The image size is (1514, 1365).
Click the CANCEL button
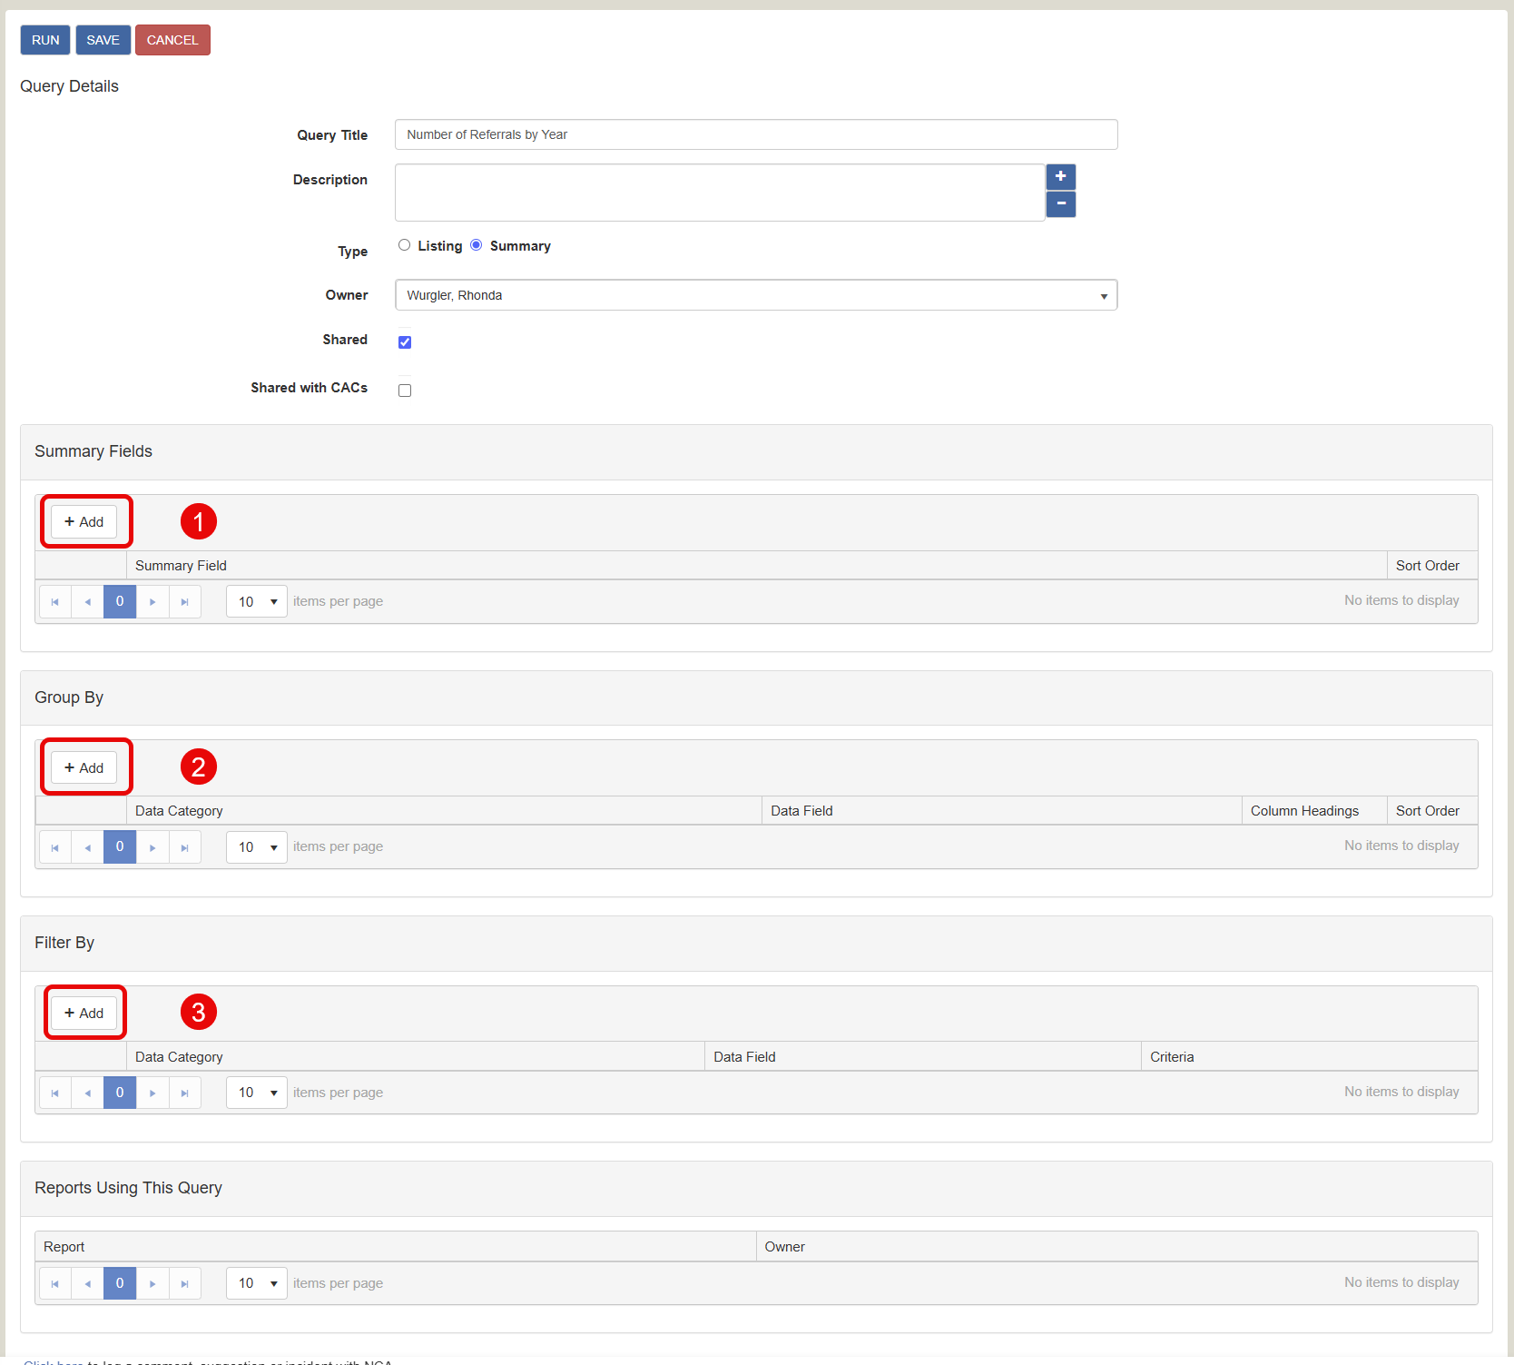172,40
